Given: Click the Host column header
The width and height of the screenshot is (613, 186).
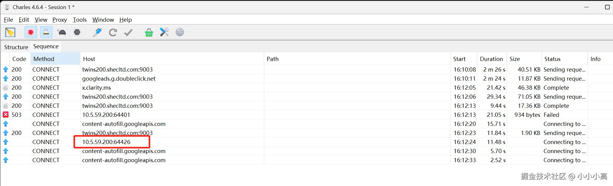Looking at the screenshot, I should (89, 59).
